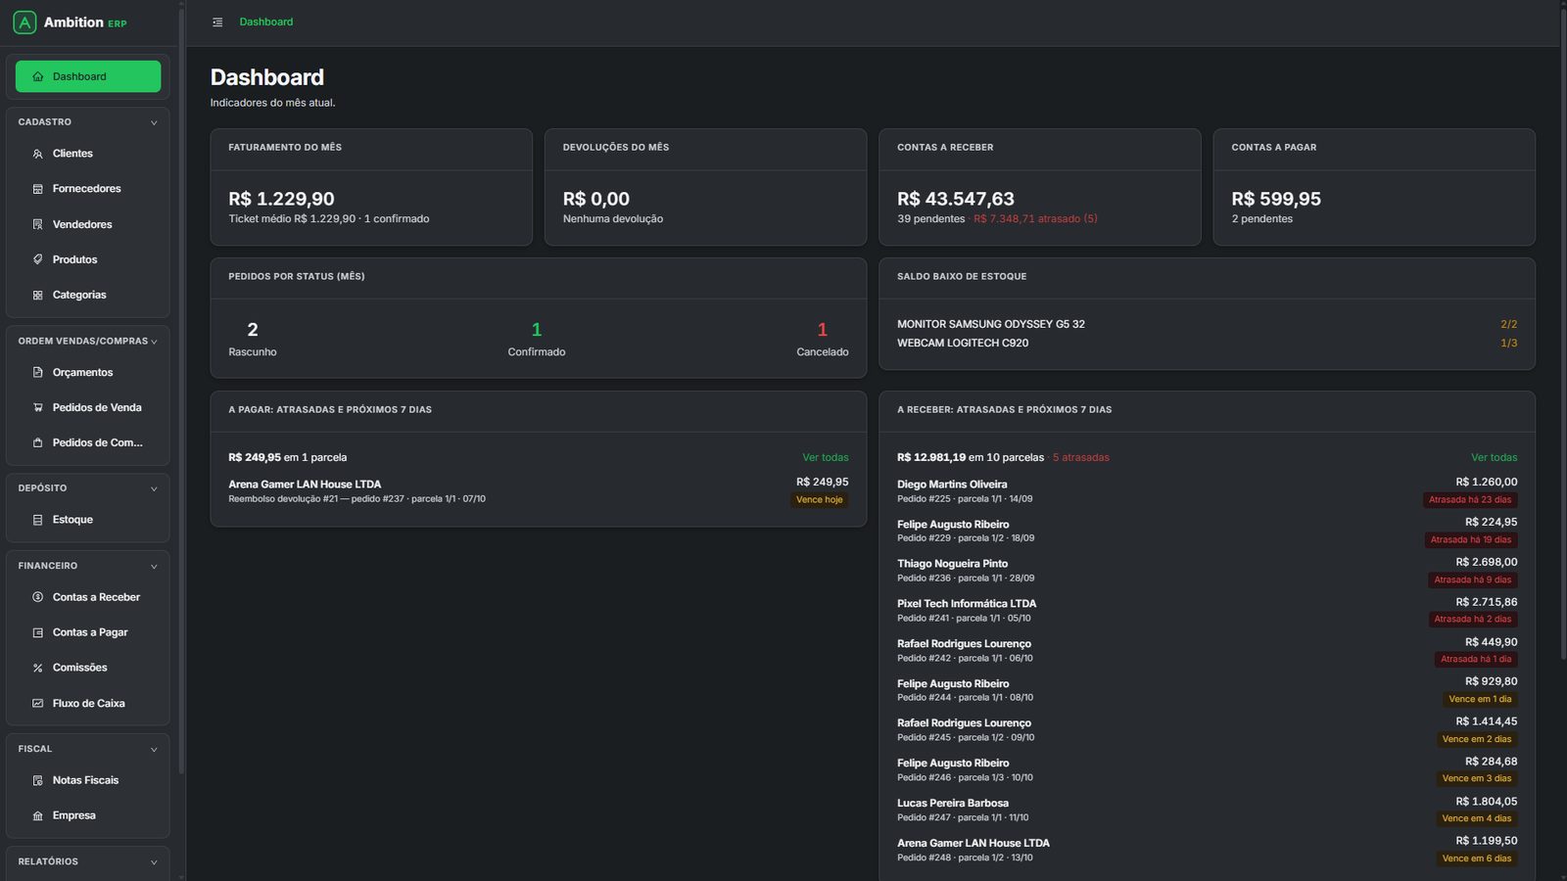Open Notas Fiscais in the sidebar
This screenshot has width=1567, height=881.
click(88, 780)
